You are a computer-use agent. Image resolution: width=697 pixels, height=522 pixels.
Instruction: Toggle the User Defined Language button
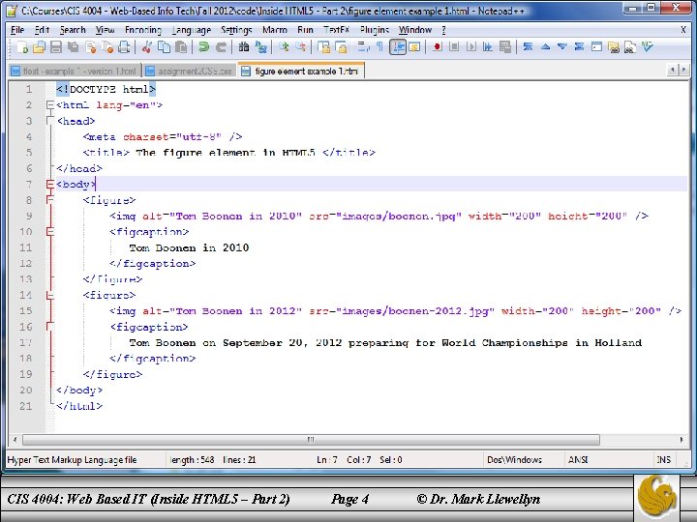click(414, 46)
